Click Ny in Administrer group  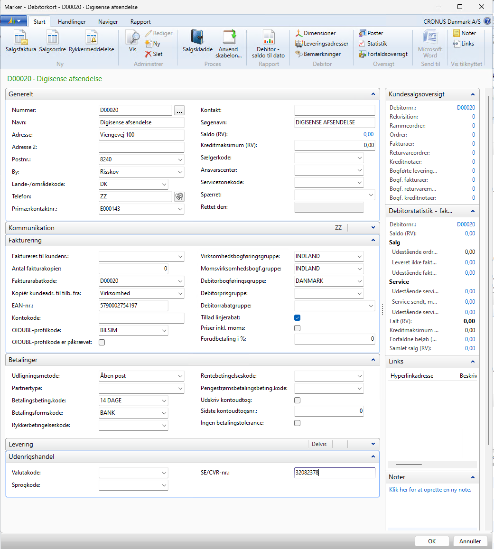point(153,43)
